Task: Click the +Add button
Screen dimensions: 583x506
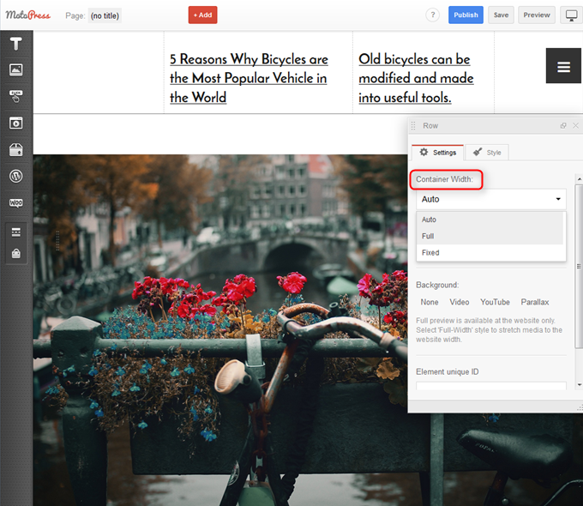Action: pyautogui.click(x=202, y=15)
